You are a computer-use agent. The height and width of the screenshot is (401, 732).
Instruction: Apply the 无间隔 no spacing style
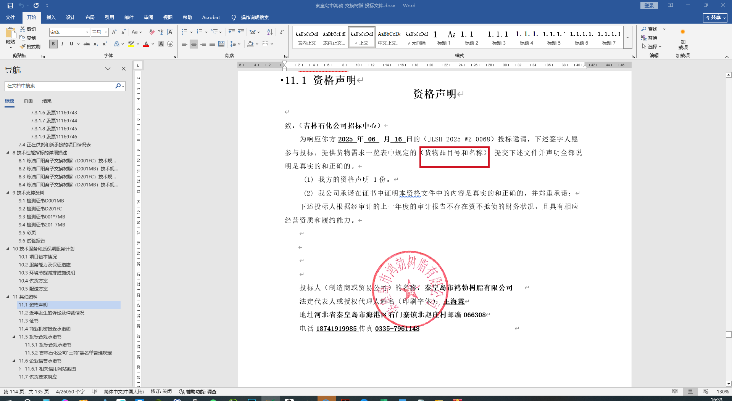point(416,37)
